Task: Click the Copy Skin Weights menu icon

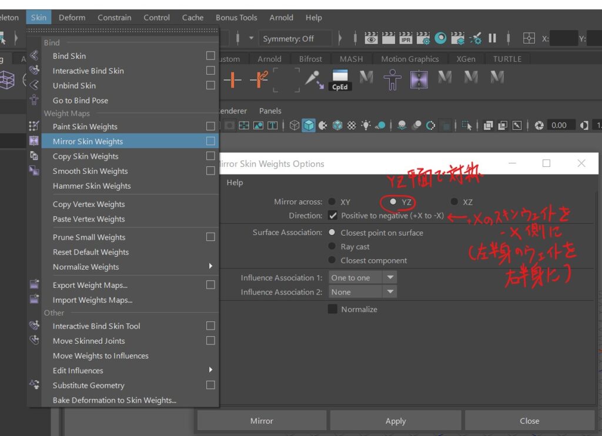Action: point(34,156)
